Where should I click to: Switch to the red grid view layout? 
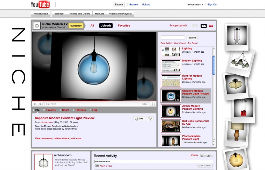pyautogui.click(x=211, y=26)
